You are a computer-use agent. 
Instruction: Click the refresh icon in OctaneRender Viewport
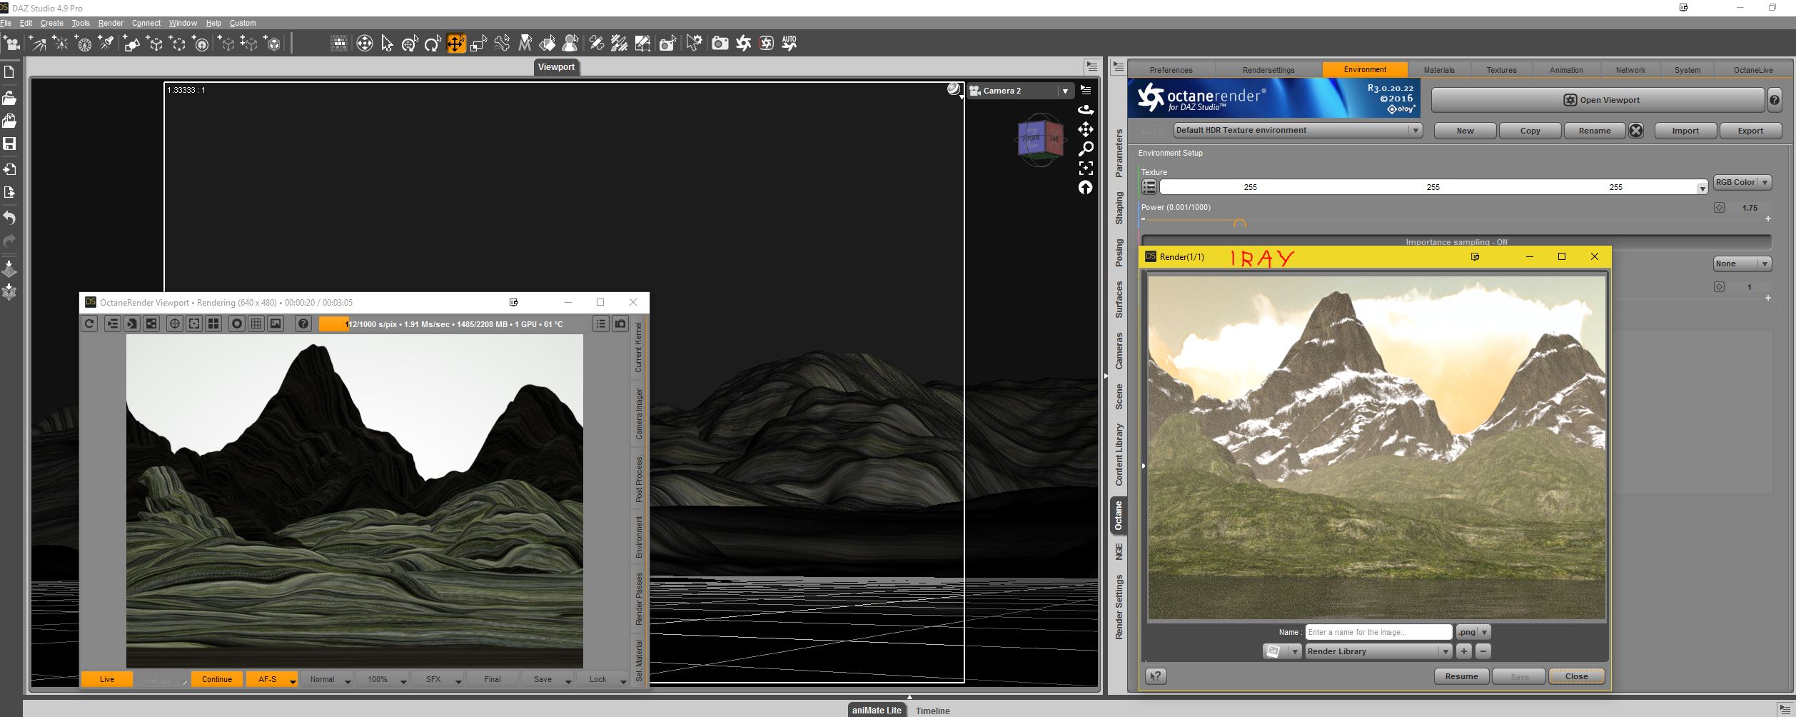[x=89, y=324]
